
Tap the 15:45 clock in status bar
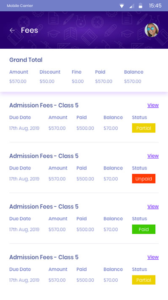tap(155, 6)
